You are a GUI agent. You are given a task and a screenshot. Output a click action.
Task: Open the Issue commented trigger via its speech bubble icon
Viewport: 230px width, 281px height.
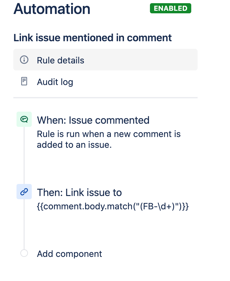tap(24, 119)
